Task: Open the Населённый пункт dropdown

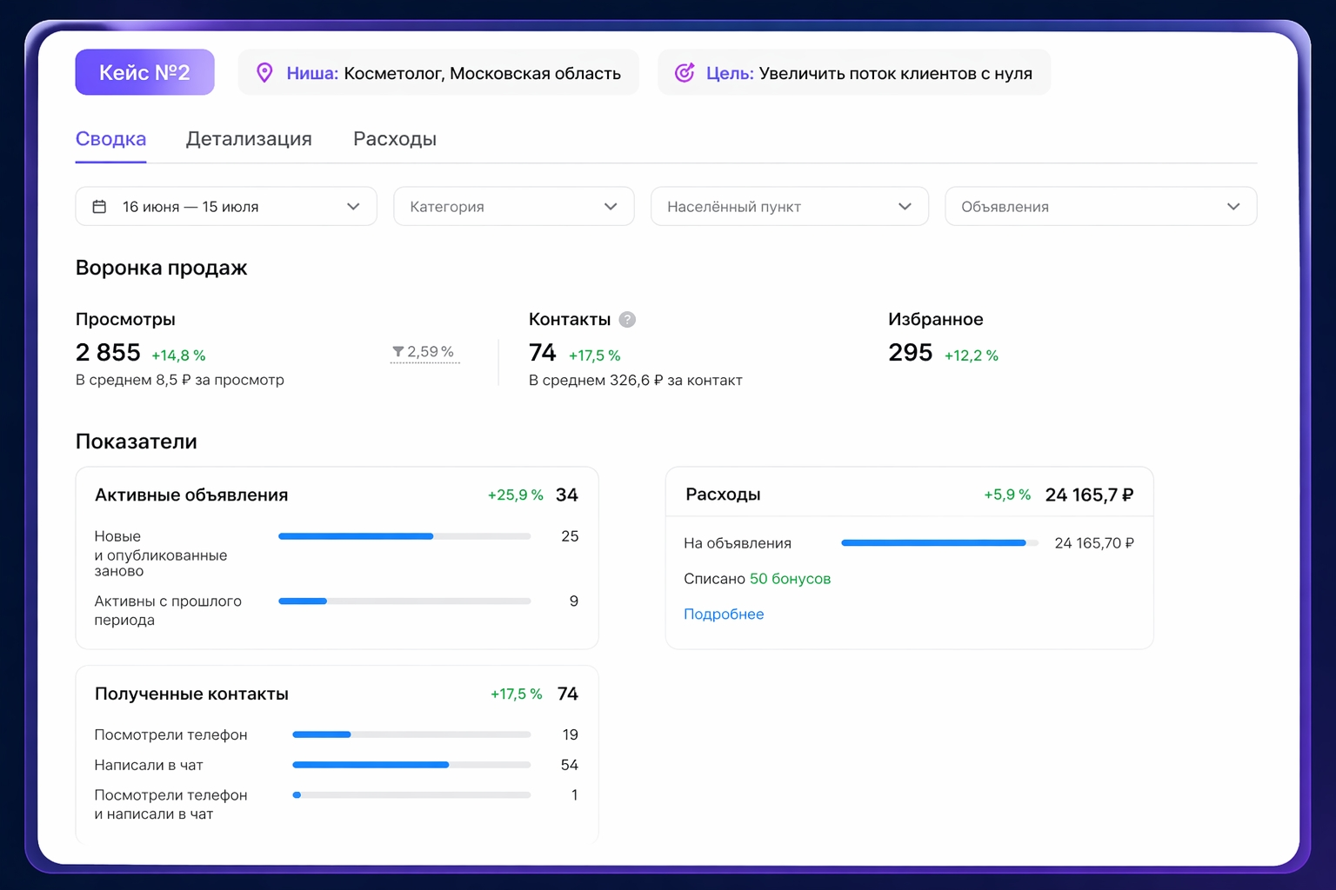Action: (x=790, y=207)
